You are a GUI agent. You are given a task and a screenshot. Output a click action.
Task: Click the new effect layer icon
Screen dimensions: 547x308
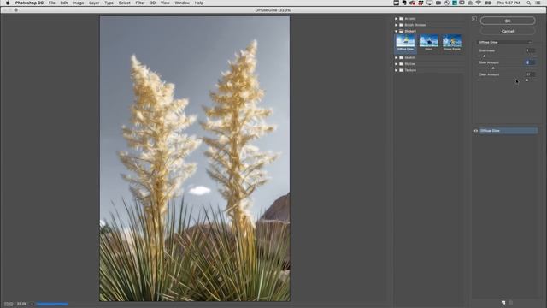(x=503, y=302)
